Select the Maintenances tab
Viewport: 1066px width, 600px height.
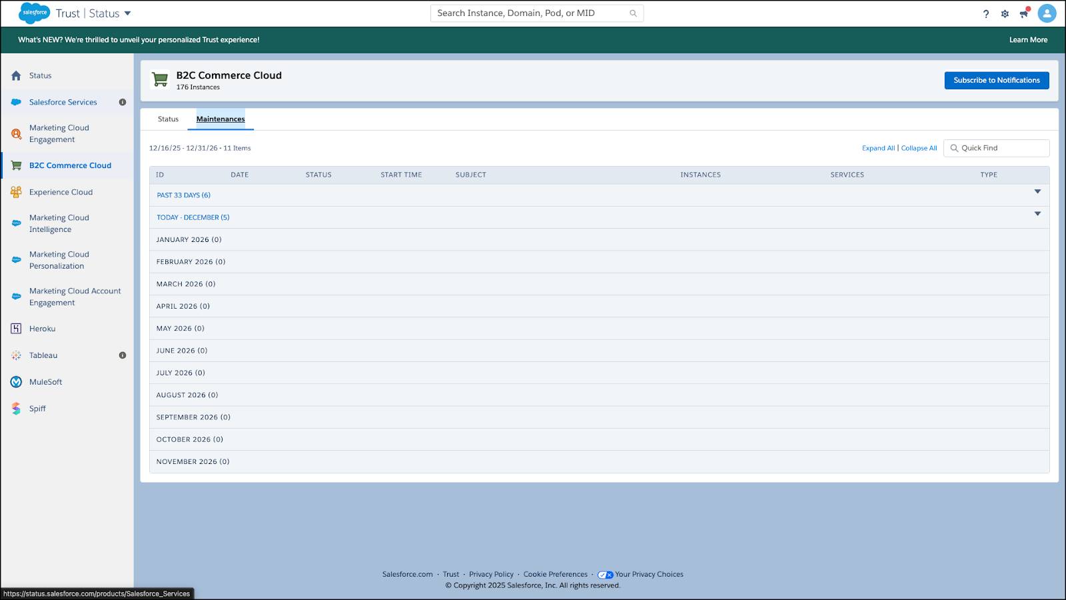[221, 119]
